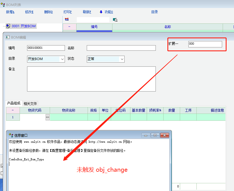Click the BOM编辑 window title icon

tap(7, 37)
